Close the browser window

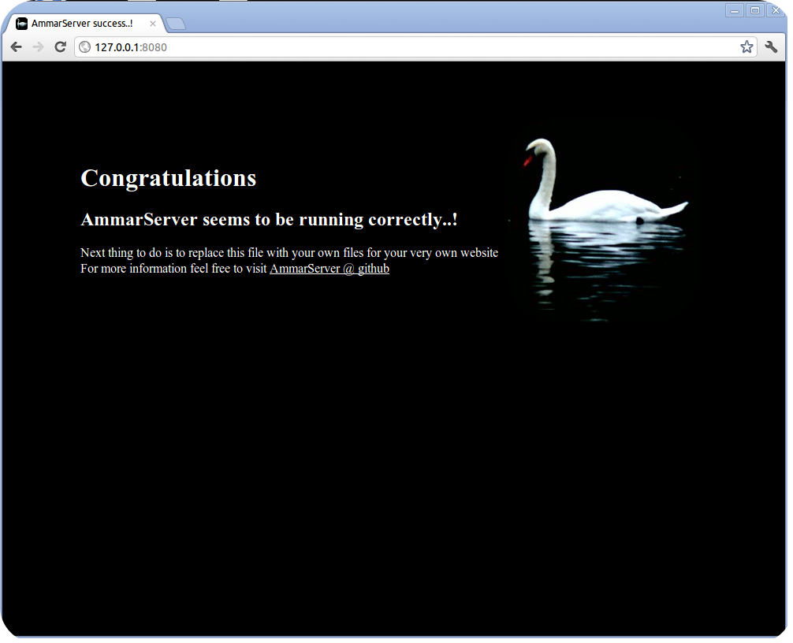(x=776, y=10)
